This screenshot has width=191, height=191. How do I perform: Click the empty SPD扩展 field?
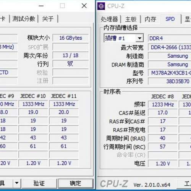(71, 47)
